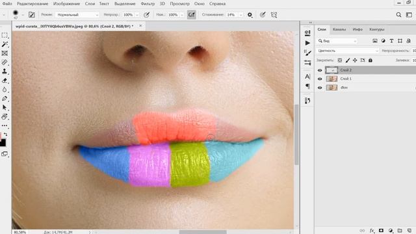Filter layers by smart objects
Viewport: 416px width, 234px height.
pos(408,41)
